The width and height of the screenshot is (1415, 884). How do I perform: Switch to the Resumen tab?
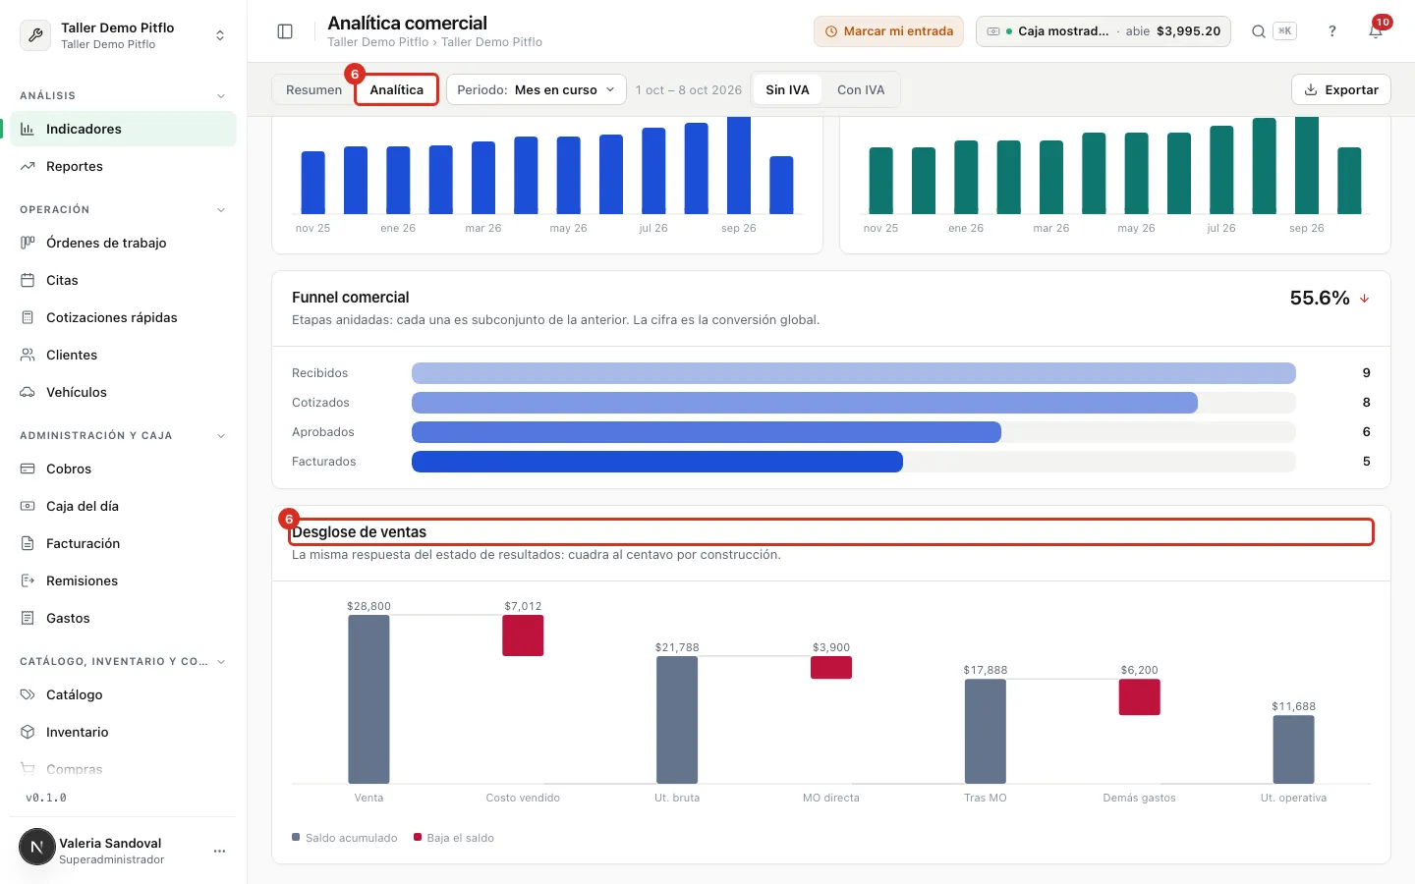(x=313, y=89)
